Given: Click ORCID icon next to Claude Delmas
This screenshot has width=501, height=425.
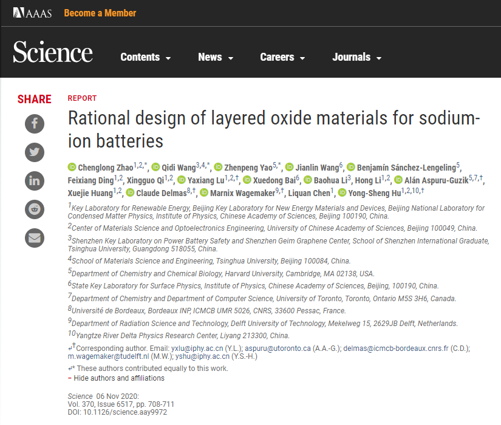Looking at the screenshot, I should tap(130, 193).
